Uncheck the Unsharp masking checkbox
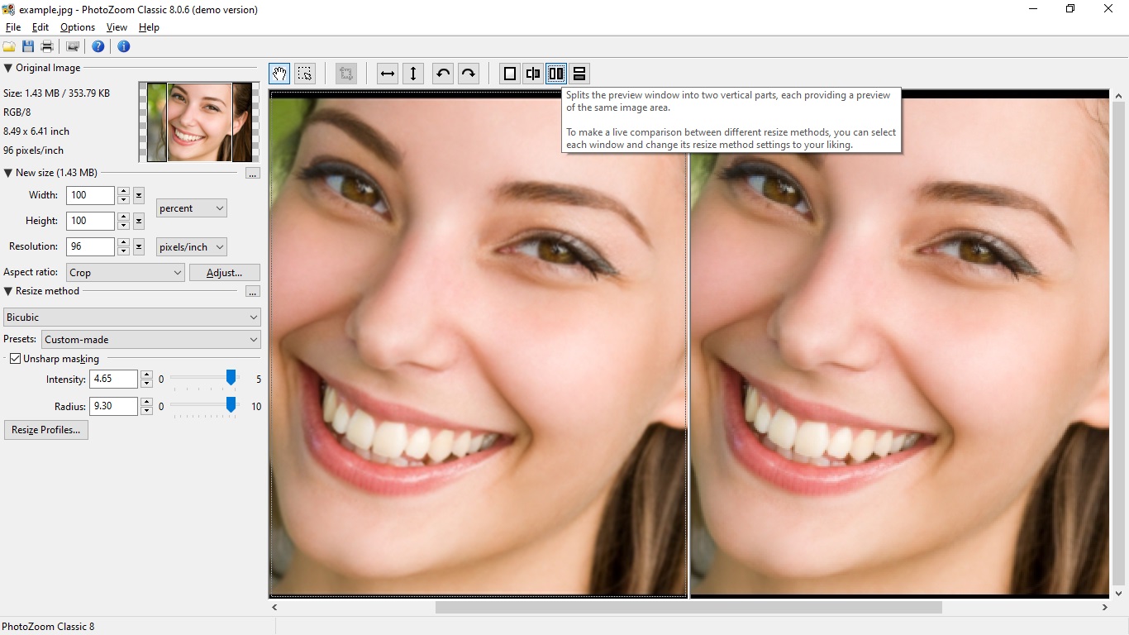This screenshot has height=635, width=1129. (15, 359)
